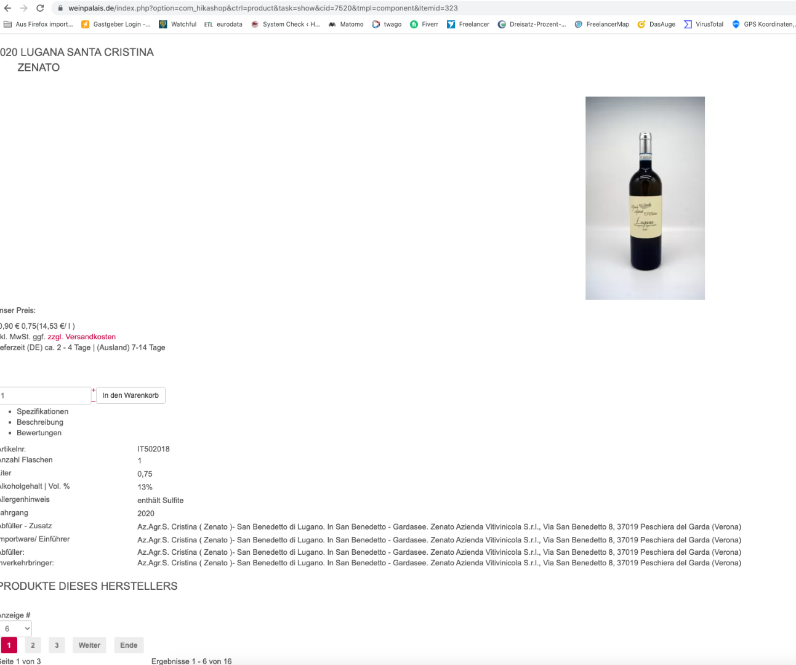Viewport: 796px width, 665px height.
Task: Open the System Check bookmark
Action: pyautogui.click(x=286, y=24)
